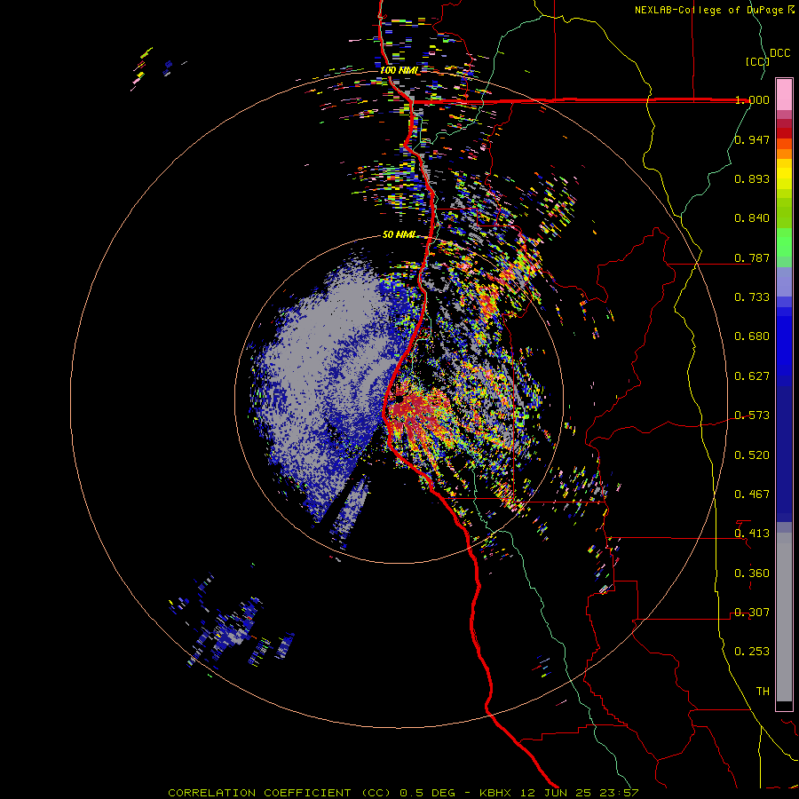This screenshot has width=799, height=799.
Task: Click the 0.413 legend value
Action: (x=752, y=534)
